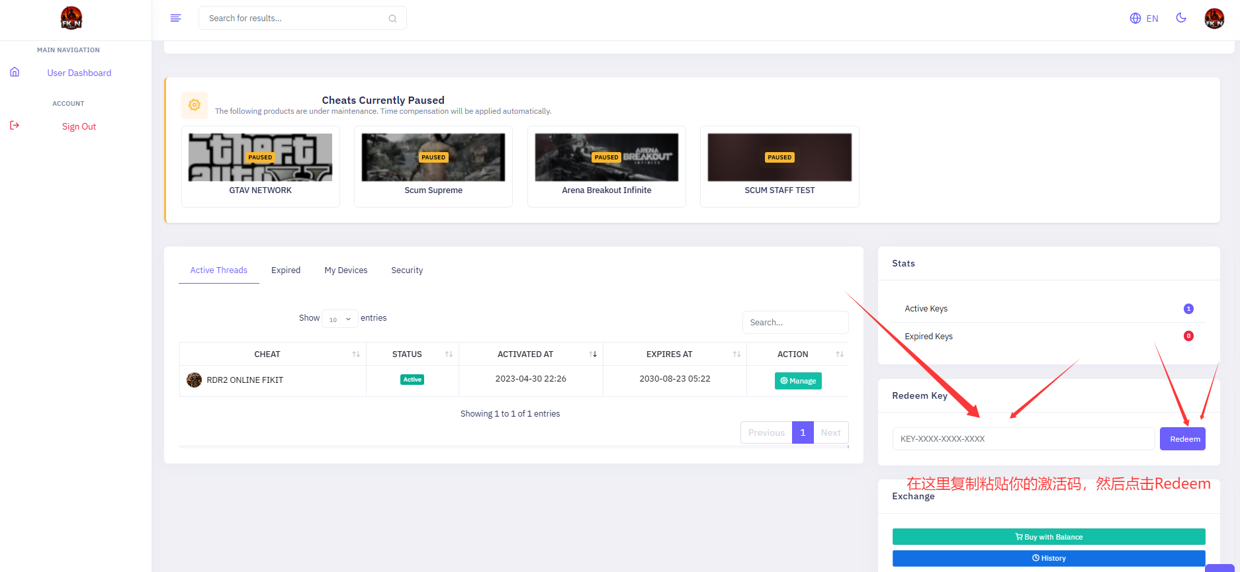
Task: Sort by ACTIVATED AT column
Action: (531, 354)
